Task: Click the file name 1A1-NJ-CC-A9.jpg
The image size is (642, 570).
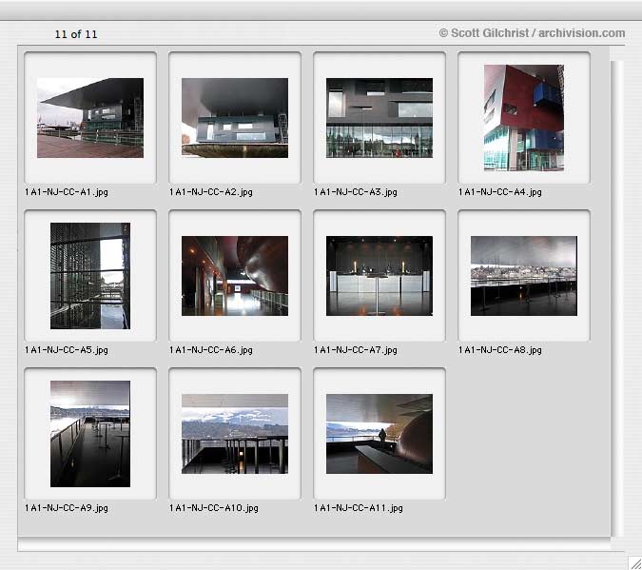Action: tap(67, 508)
